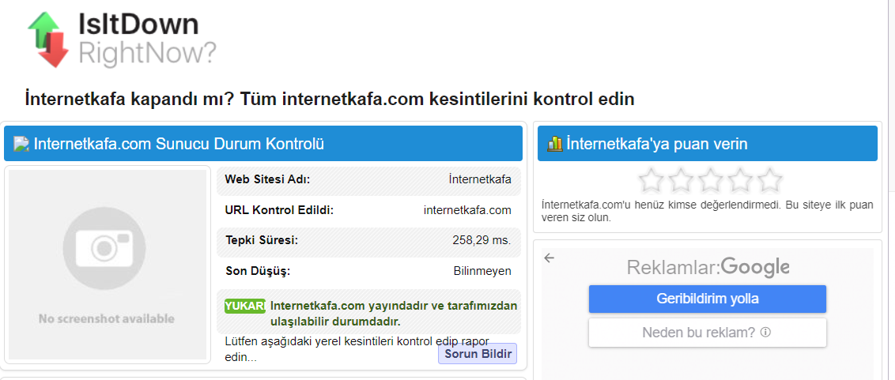Click the page heading İnternetkafa kapandı mı
Viewport: 895px width, 380px height.
pos(330,99)
